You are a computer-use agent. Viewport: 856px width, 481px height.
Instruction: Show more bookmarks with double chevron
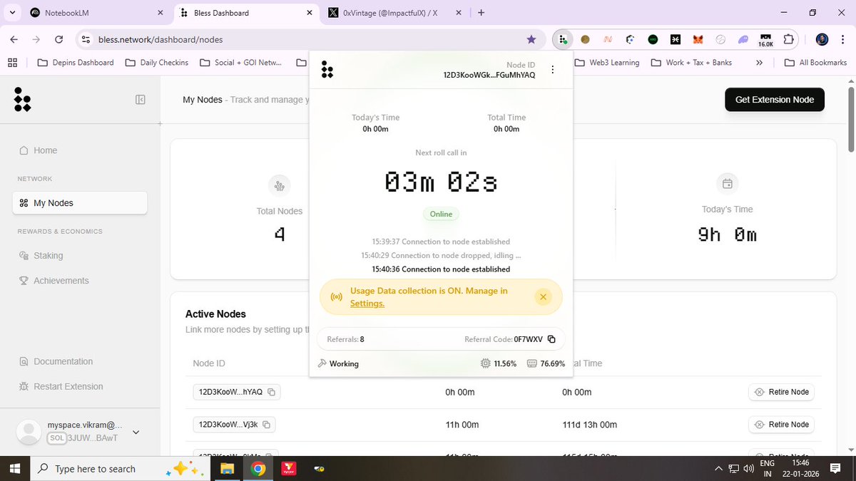coord(759,63)
